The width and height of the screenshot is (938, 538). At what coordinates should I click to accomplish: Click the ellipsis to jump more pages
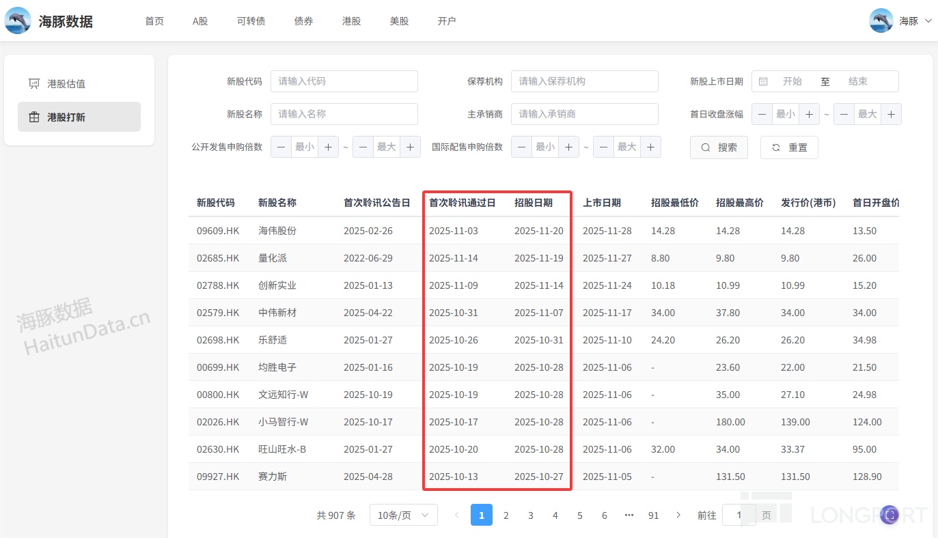coord(629,515)
